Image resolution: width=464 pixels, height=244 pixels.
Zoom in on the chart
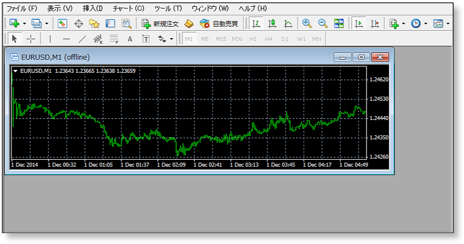(x=307, y=23)
